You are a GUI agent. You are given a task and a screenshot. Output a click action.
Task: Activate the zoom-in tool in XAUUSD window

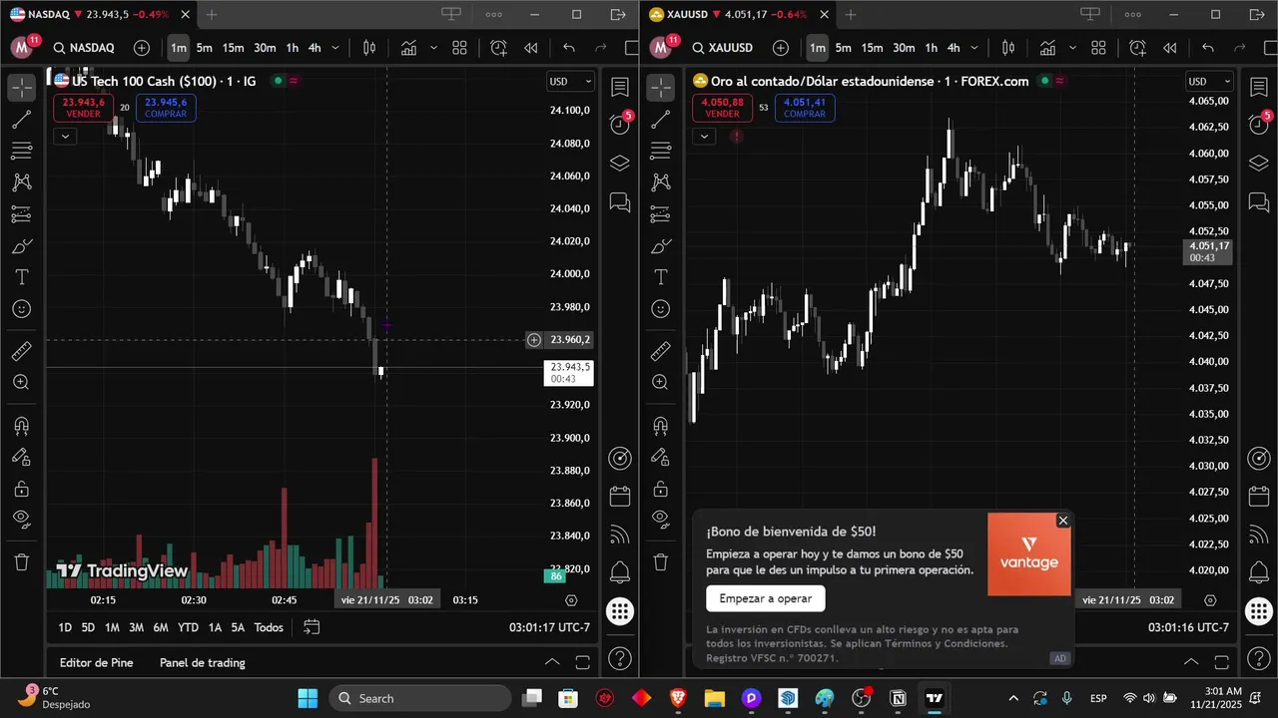pos(661,382)
